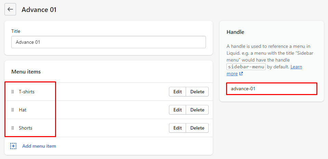The image size is (328, 159).
Task: Delete the Hat menu item
Action: (197, 110)
